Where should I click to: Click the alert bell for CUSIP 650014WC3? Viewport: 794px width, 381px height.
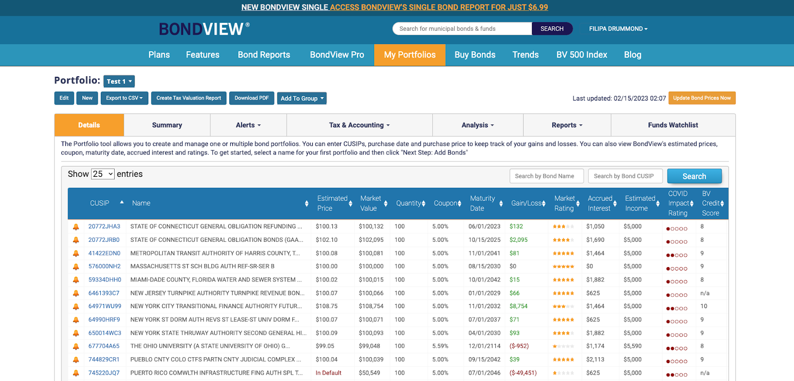(76, 333)
